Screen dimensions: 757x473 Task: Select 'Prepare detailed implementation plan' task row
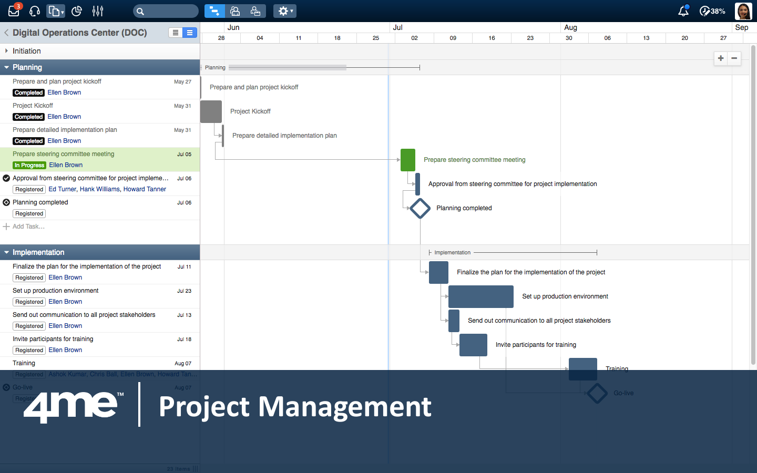pos(100,135)
